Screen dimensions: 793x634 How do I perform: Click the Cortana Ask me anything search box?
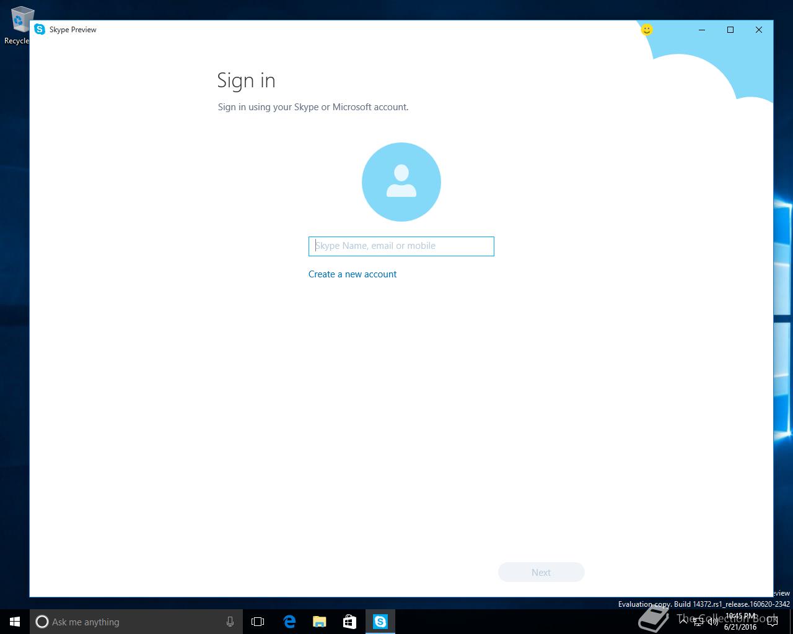[136, 622]
